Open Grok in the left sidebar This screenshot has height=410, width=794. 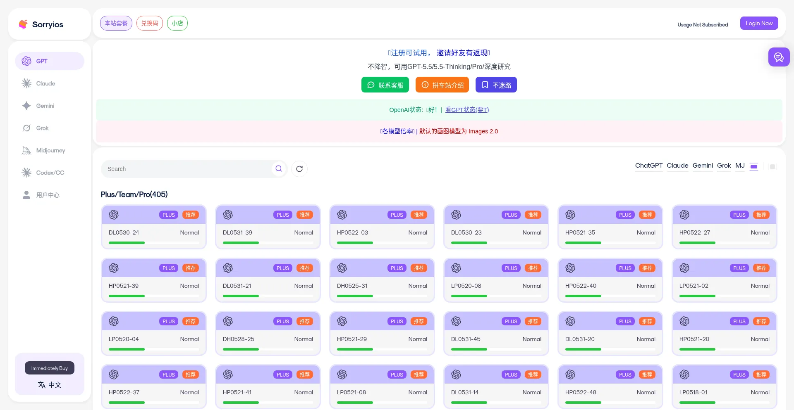[50, 128]
